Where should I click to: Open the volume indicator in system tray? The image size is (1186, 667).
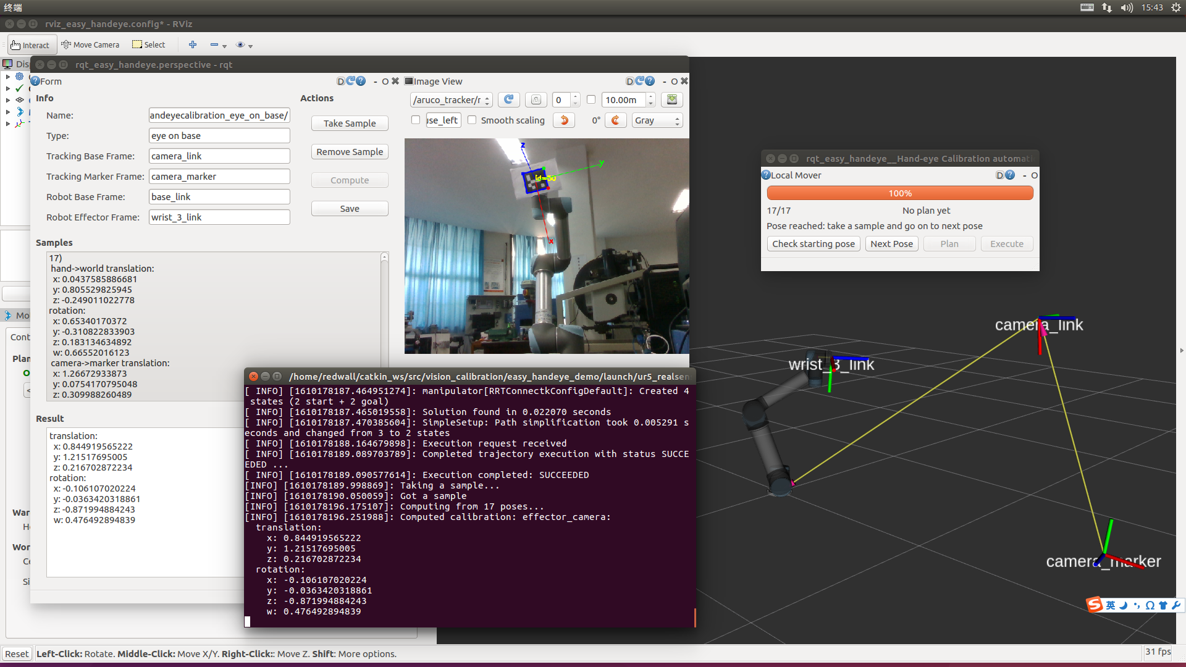(x=1127, y=7)
